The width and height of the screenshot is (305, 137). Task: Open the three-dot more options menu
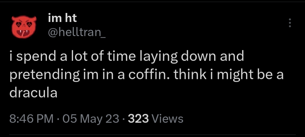point(289,23)
